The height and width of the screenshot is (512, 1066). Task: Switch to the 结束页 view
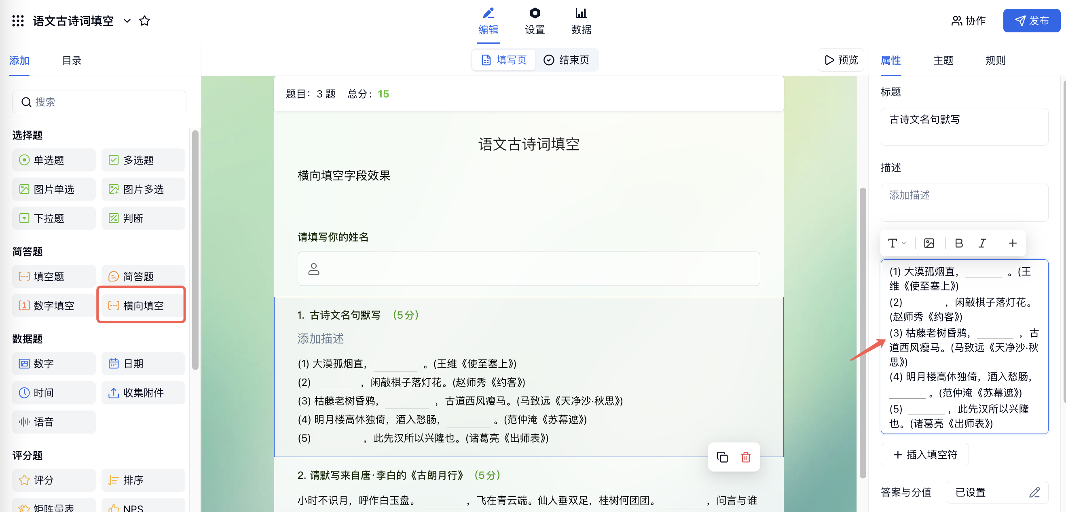click(x=566, y=60)
